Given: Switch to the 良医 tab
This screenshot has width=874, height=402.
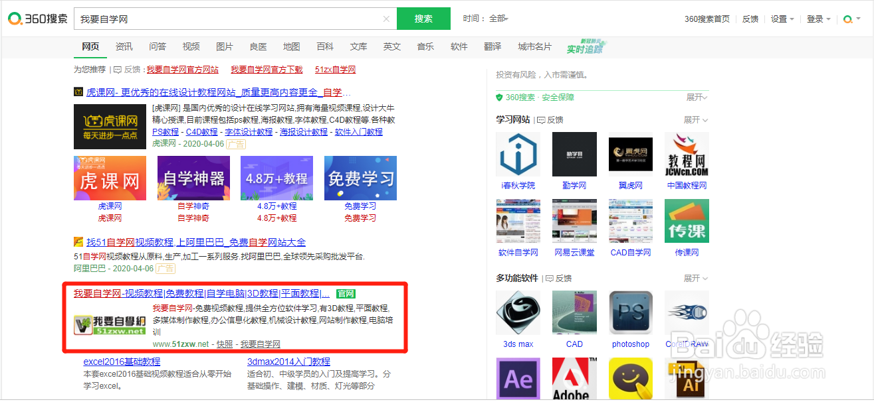Looking at the screenshot, I should click(x=258, y=46).
